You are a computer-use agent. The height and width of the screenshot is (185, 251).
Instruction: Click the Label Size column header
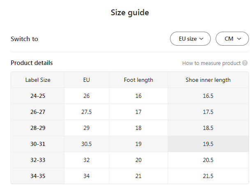[38, 80]
